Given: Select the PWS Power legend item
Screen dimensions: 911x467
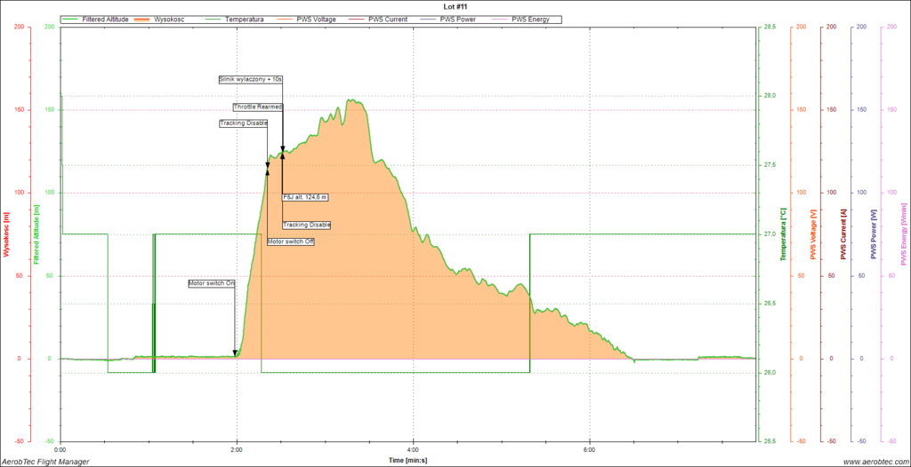Looking at the screenshot, I should pos(457,19).
